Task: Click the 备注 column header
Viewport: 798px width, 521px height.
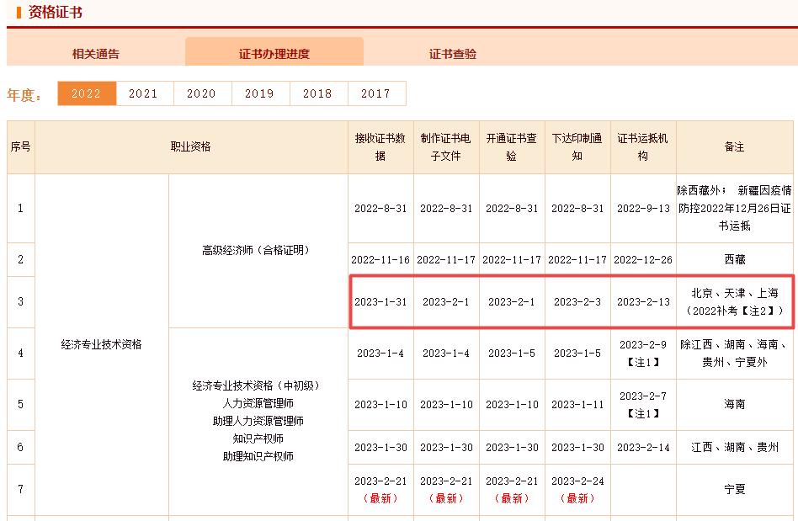Action: click(x=734, y=146)
